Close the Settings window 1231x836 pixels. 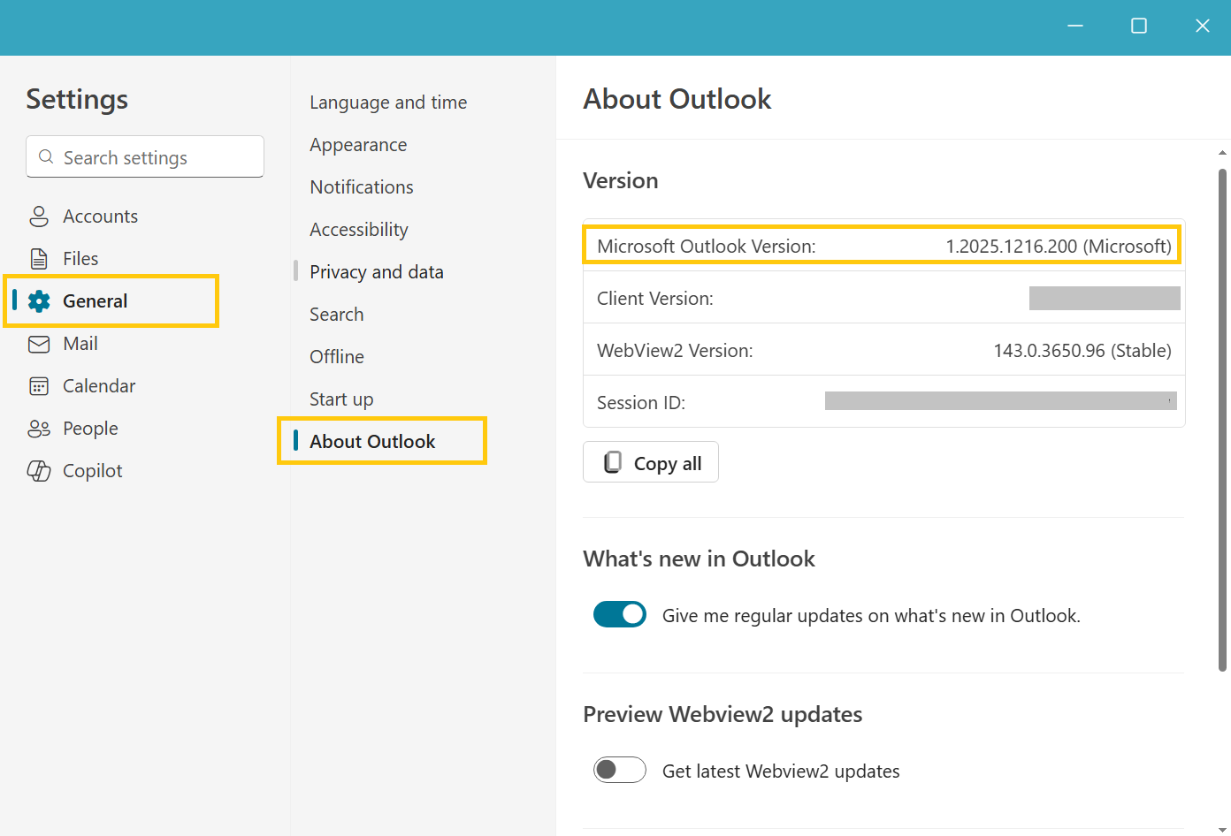point(1203,26)
